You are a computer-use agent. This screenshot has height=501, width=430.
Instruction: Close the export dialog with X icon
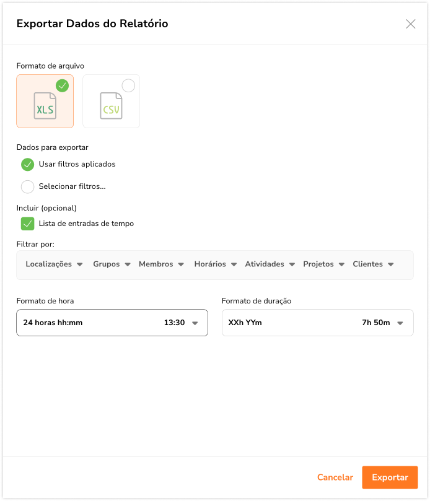pyautogui.click(x=410, y=24)
